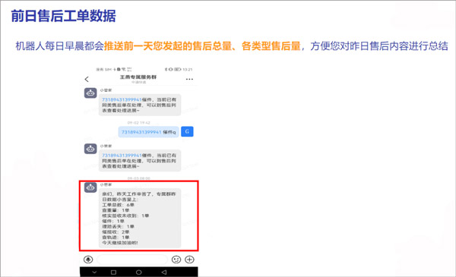Screen dimensions: 456x277
Task: Open tracking number link in first message
Action: tap(122, 99)
